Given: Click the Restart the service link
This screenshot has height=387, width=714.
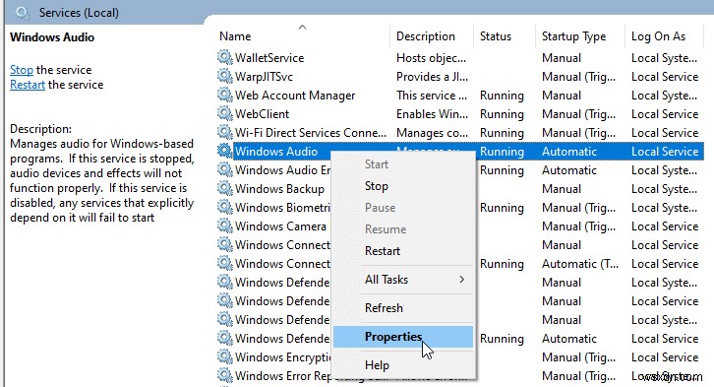Looking at the screenshot, I should pos(28,85).
